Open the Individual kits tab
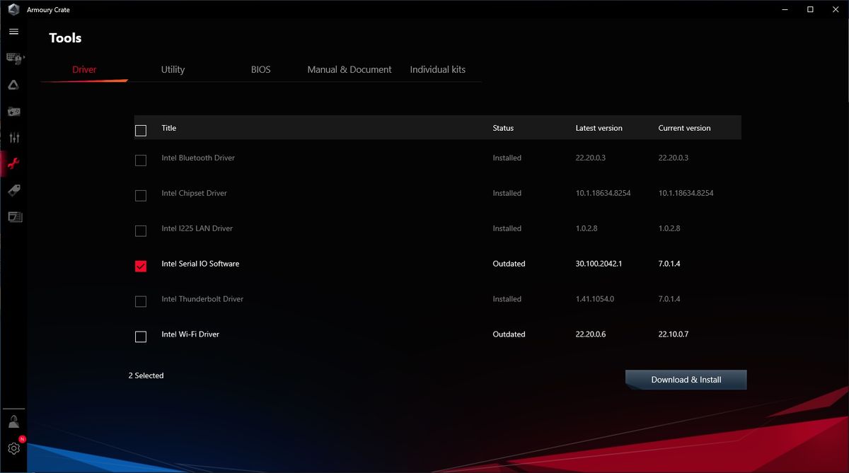 [438, 69]
